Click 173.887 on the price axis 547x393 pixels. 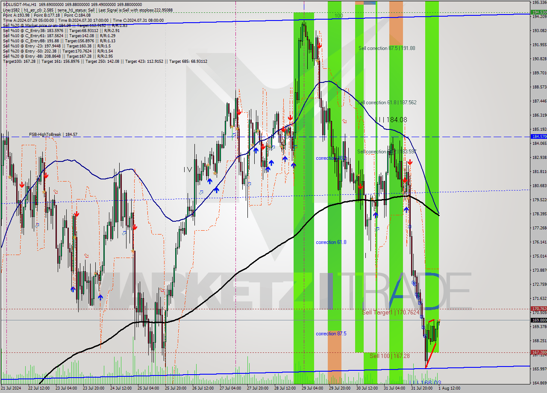(x=539, y=270)
